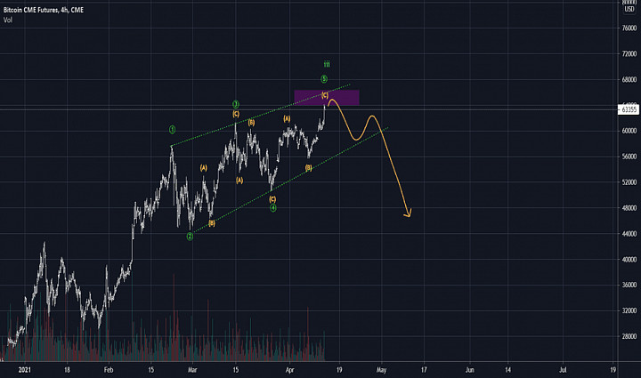Click the May label on time axis

[x=381, y=370]
